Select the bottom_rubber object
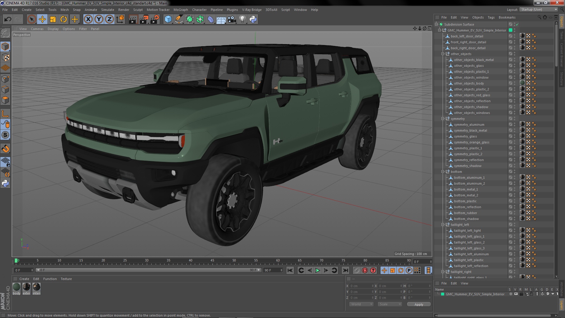The image size is (565, 318). coord(465,213)
